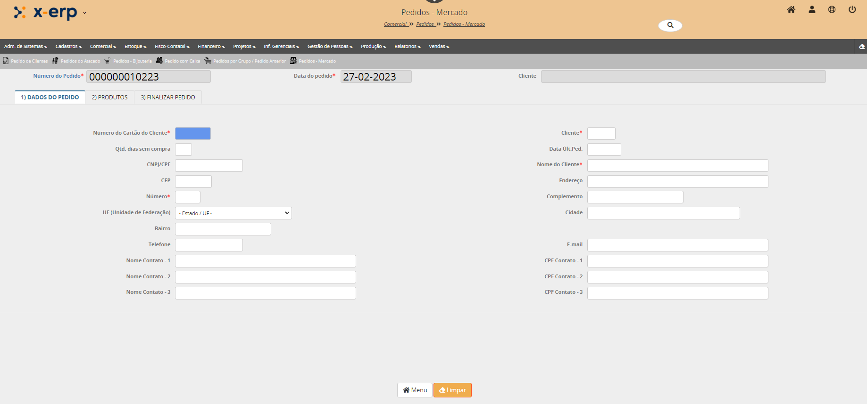Expand the Cadastros menu

point(68,47)
